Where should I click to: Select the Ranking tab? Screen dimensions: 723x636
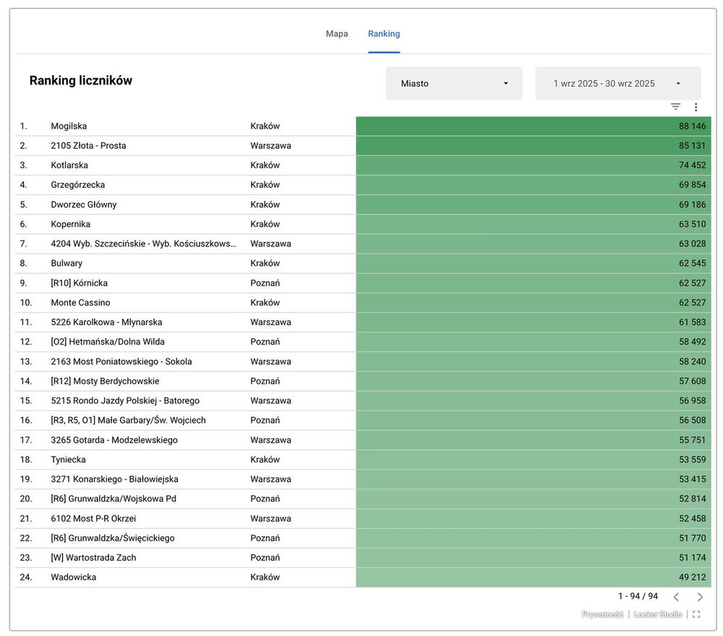click(x=384, y=34)
